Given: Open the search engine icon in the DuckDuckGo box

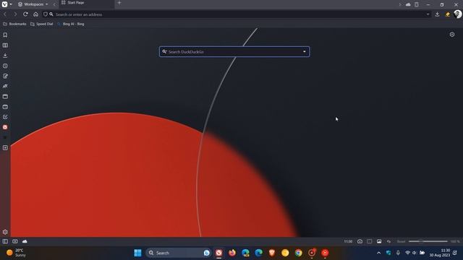Looking at the screenshot, I should point(164,51).
